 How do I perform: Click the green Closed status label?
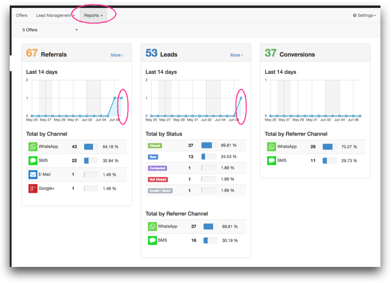[155, 146]
